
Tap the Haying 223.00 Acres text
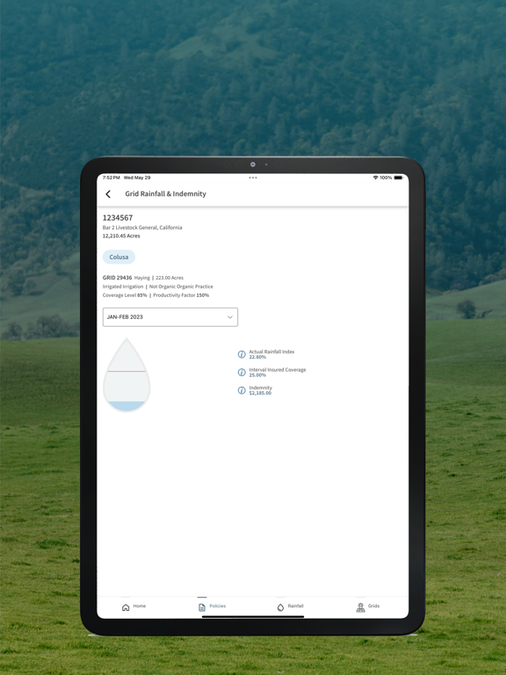click(159, 278)
